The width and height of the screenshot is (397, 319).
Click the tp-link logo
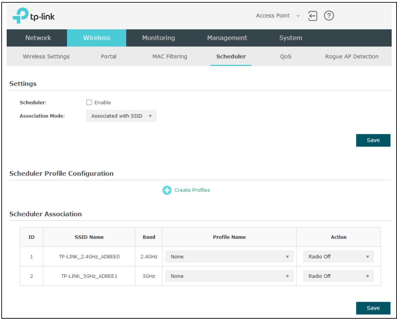[x=34, y=16]
